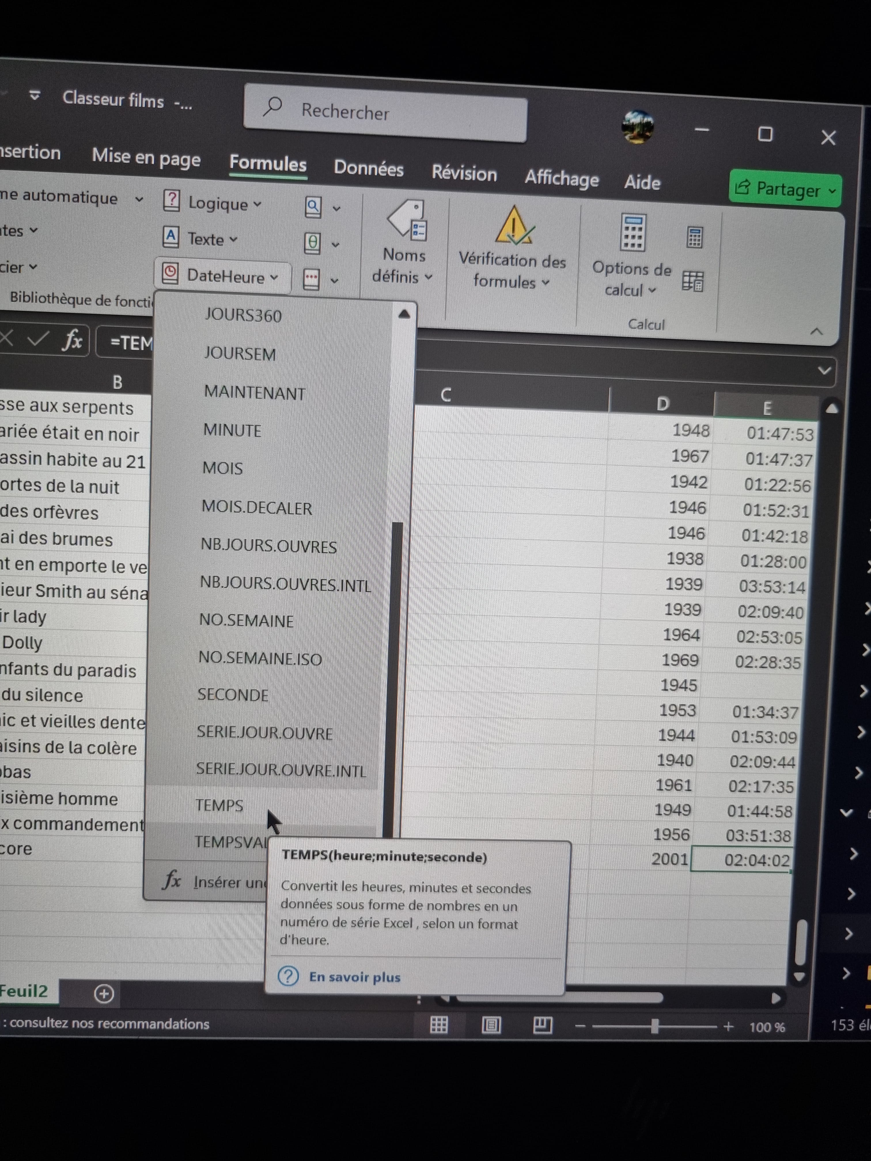Click the horizontal scrollbar right arrow

(x=776, y=998)
